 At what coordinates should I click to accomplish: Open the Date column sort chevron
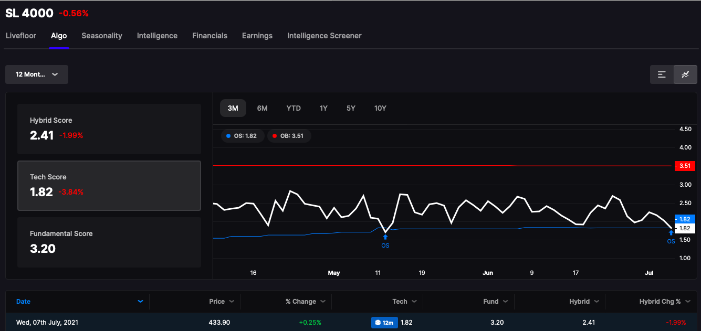[x=140, y=302]
